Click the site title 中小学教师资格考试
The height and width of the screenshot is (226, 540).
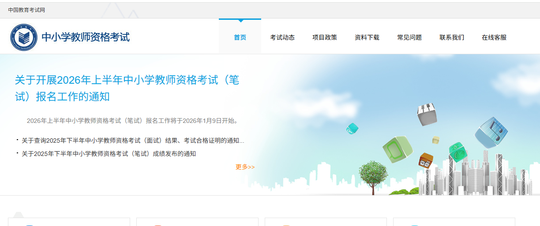click(x=86, y=37)
